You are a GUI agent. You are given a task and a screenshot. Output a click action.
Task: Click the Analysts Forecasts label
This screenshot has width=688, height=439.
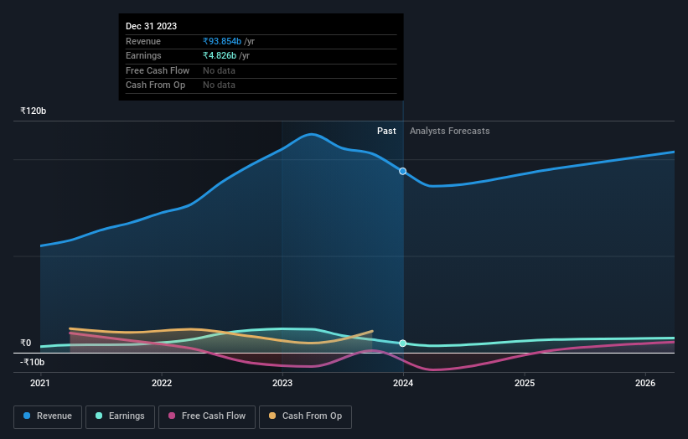click(x=450, y=132)
